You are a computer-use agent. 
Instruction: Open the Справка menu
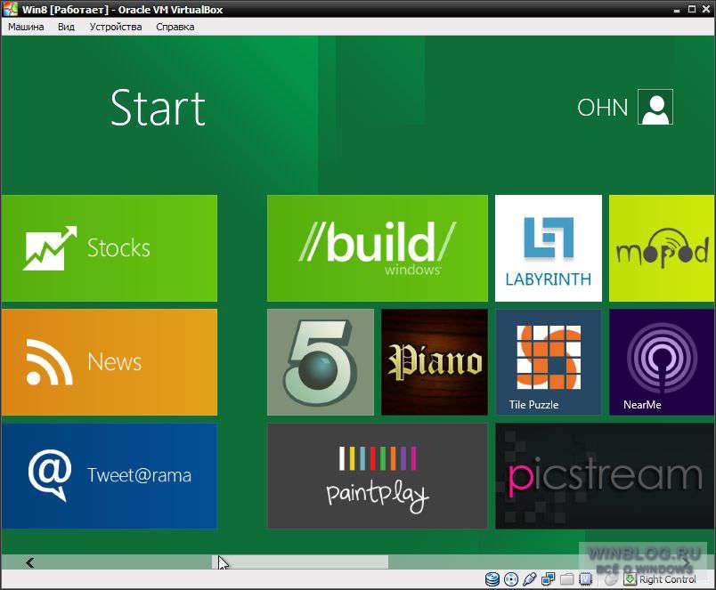(x=175, y=27)
